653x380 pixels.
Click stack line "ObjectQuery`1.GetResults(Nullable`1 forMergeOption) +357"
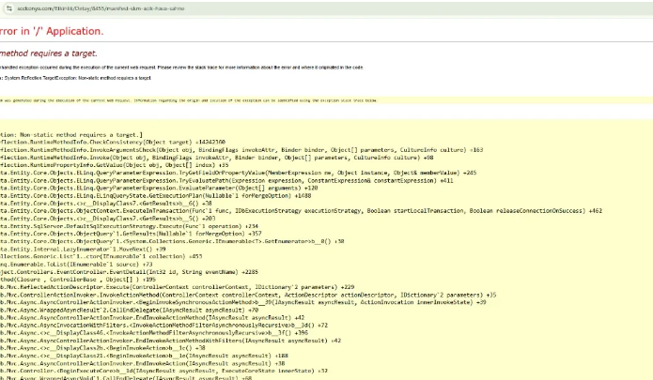pos(131,234)
